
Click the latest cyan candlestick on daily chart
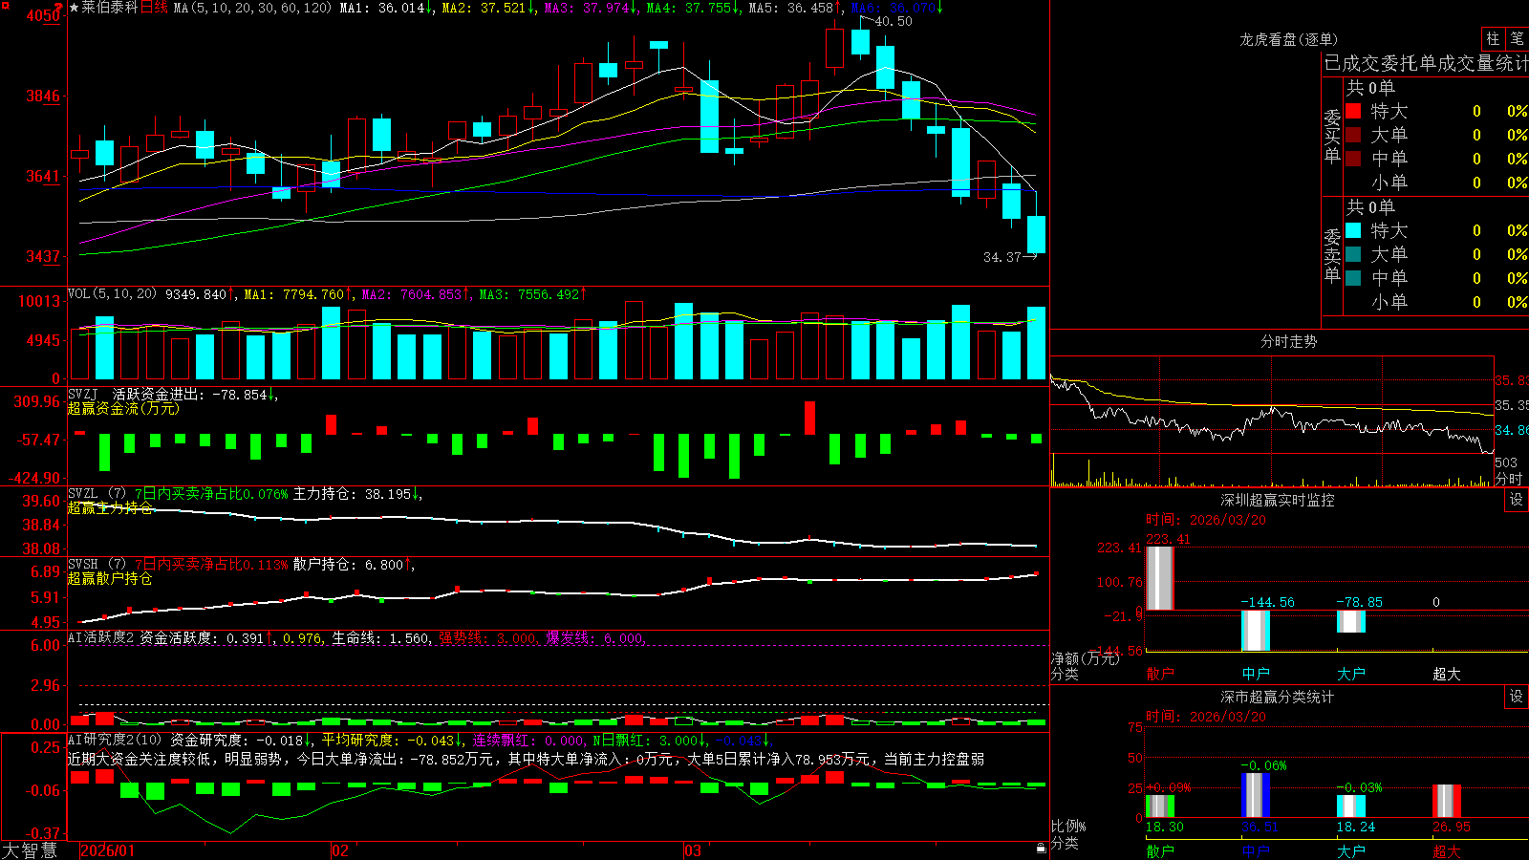(x=1036, y=234)
